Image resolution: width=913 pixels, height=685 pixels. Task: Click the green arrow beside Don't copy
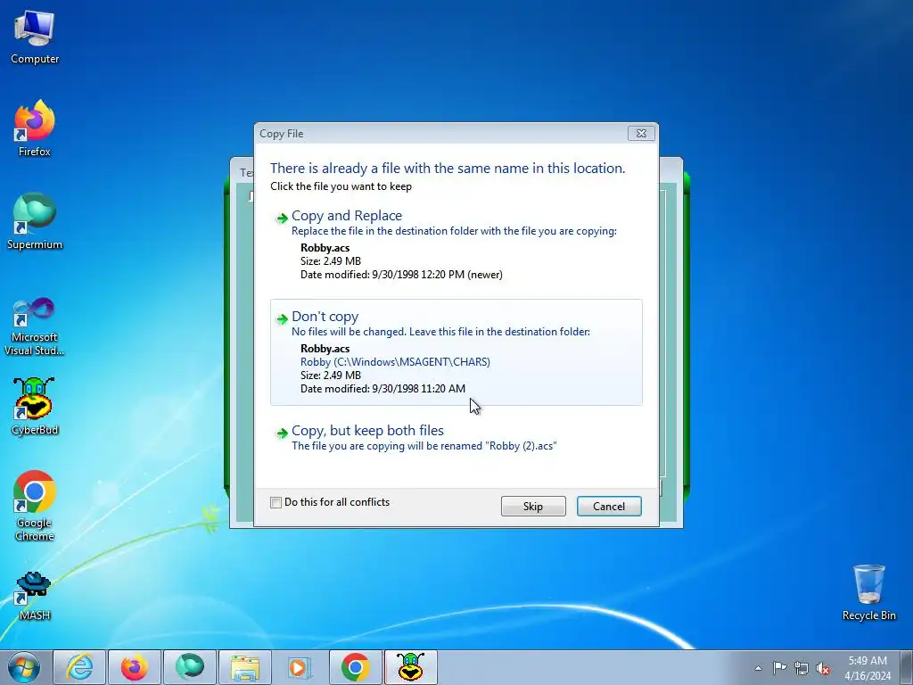pyautogui.click(x=282, y=318)
